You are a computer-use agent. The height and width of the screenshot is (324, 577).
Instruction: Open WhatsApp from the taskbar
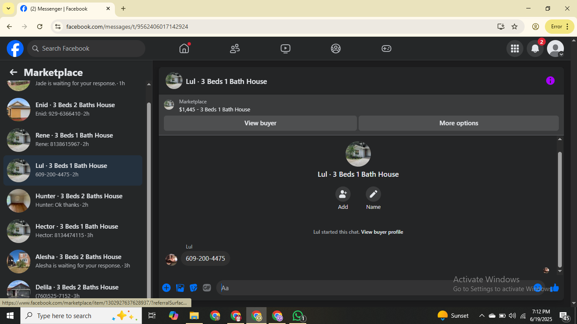click(298, 316)
